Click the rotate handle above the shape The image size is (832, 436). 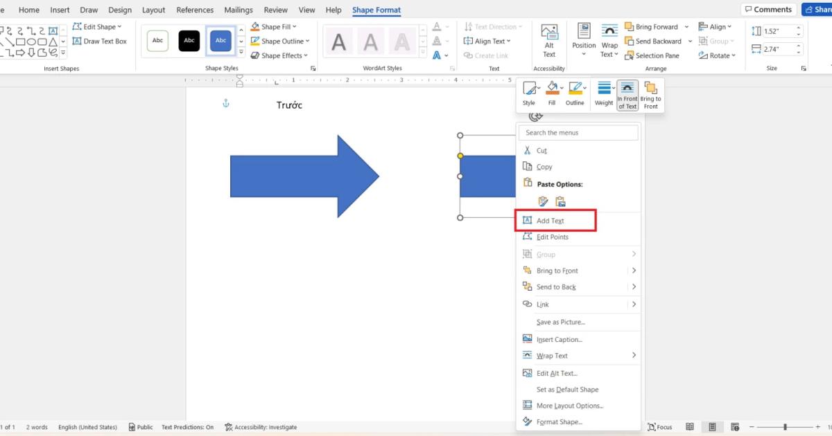[x=535, y=116]
